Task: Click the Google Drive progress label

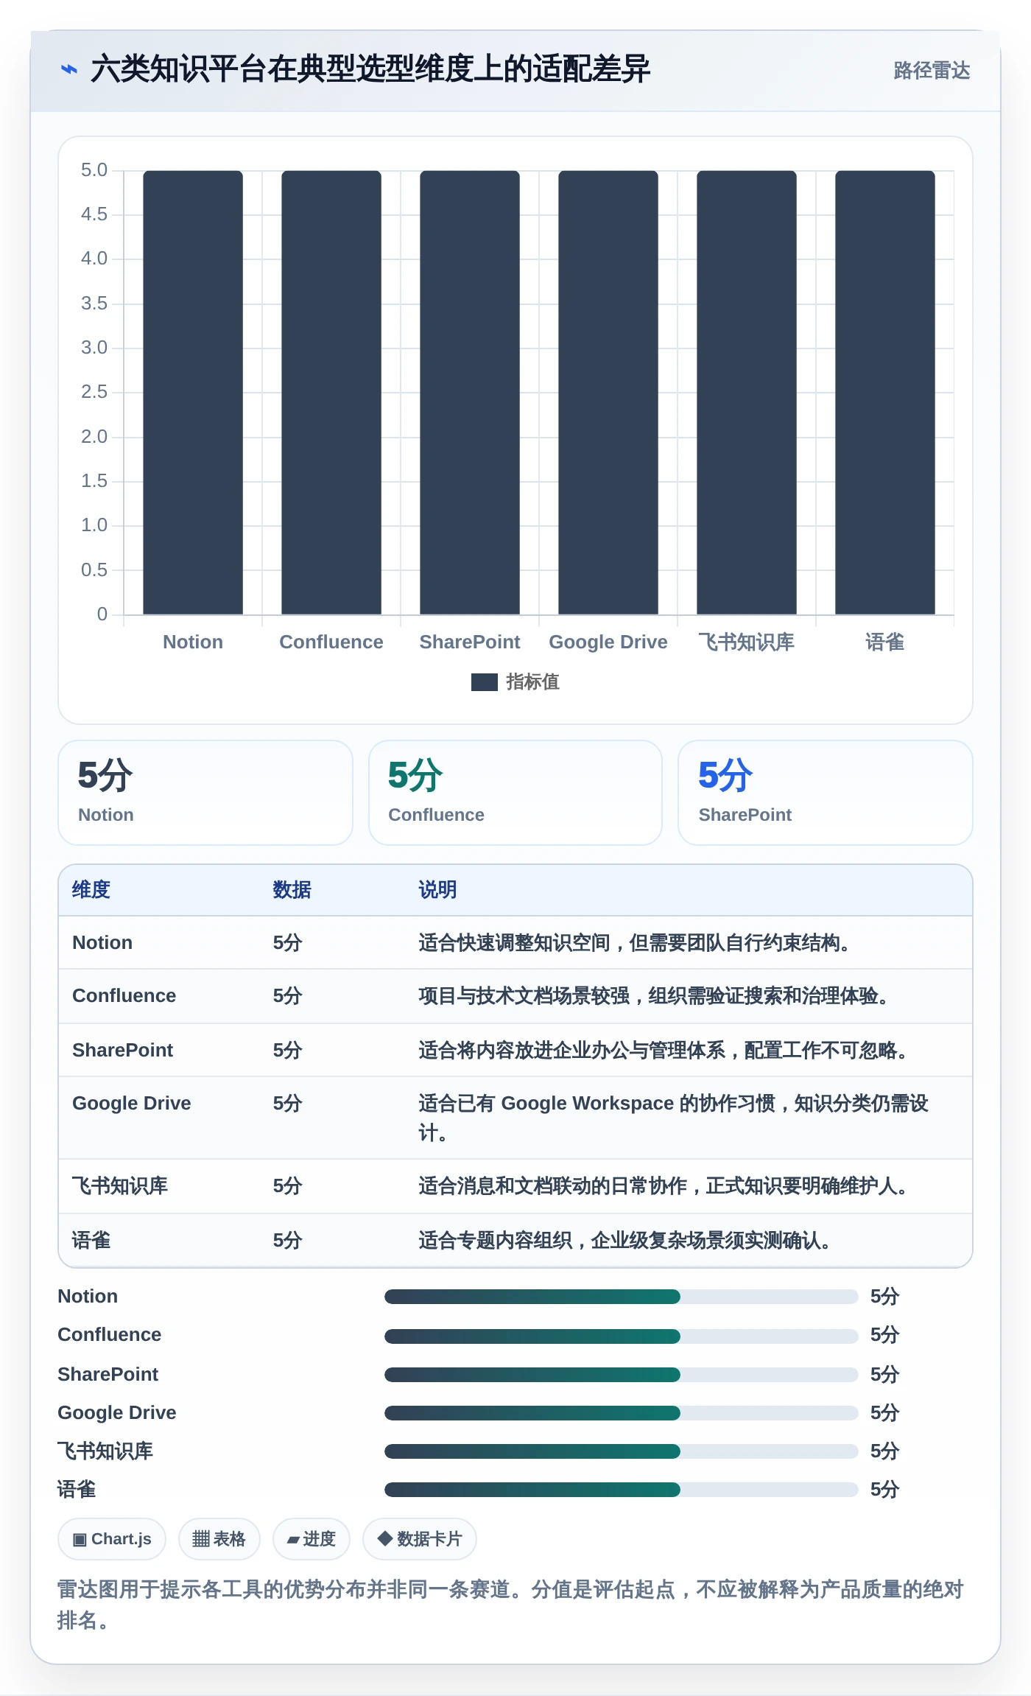Action: pyautogui.click(x=117, y=1412)
